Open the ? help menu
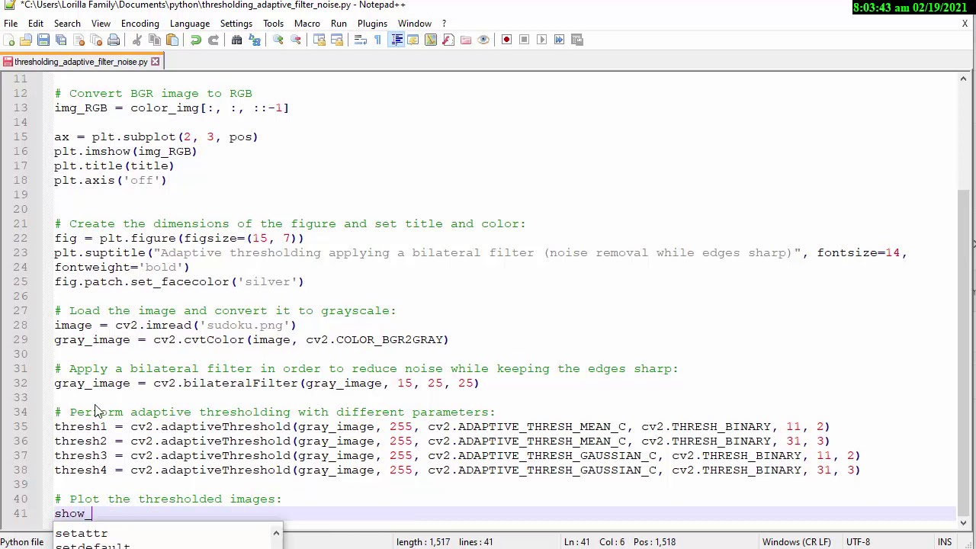This screenshot has width=976, height=549. tap(444, 24)
